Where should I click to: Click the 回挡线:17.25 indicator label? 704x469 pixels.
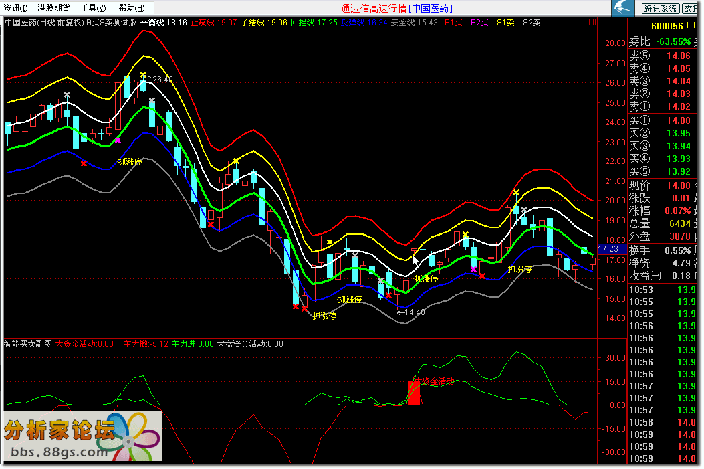pos(314,23)
